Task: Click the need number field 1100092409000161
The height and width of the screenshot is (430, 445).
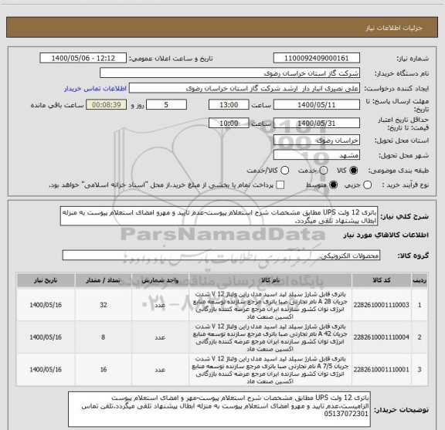Action: tap(317, 58)
